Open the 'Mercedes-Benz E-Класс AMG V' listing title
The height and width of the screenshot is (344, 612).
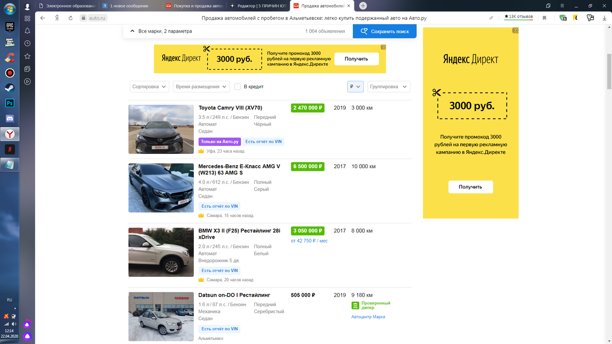tap(239, 170)
